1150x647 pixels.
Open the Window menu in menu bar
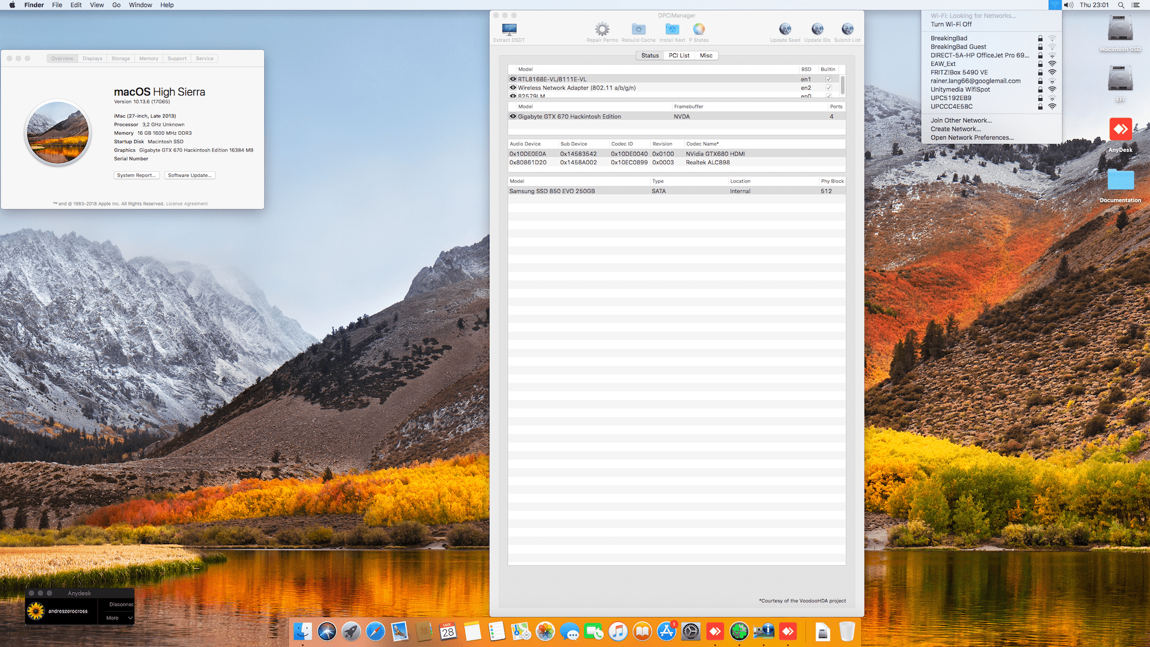point(140,5)
